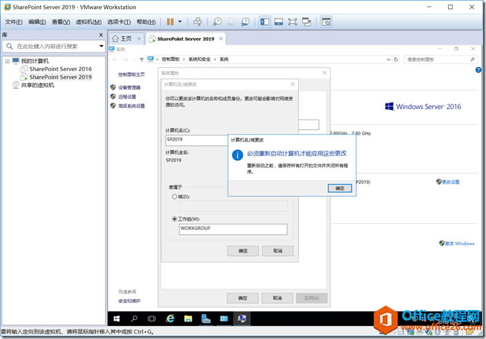Screen dimensions: 486x339
Task: Expand the library search box dropdown
Action: click(x=101, y=46)
